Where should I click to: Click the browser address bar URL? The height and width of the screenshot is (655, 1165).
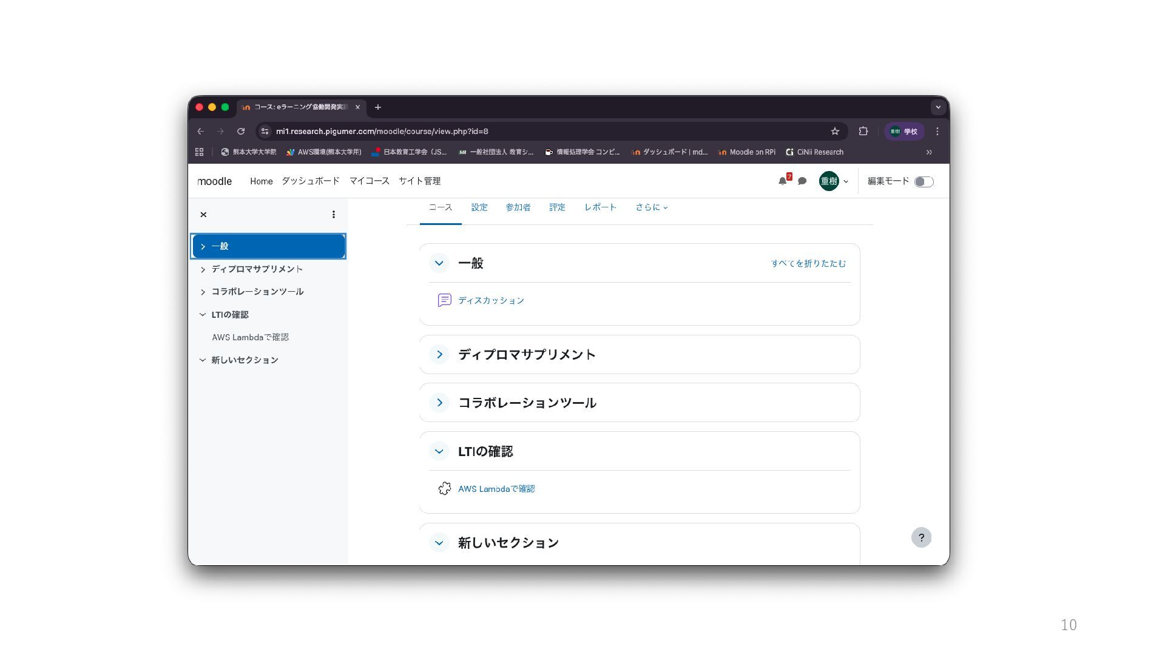(x=382, y=132)
